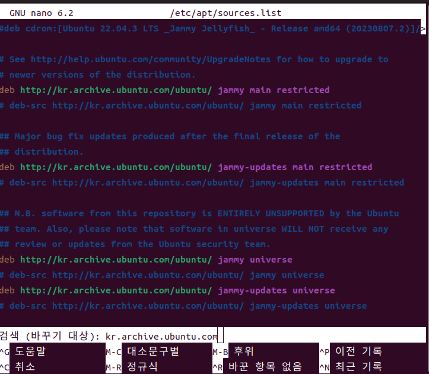
Task: Click '# deb-src ... jammy universe' line
Action: [x=162, y=275]
